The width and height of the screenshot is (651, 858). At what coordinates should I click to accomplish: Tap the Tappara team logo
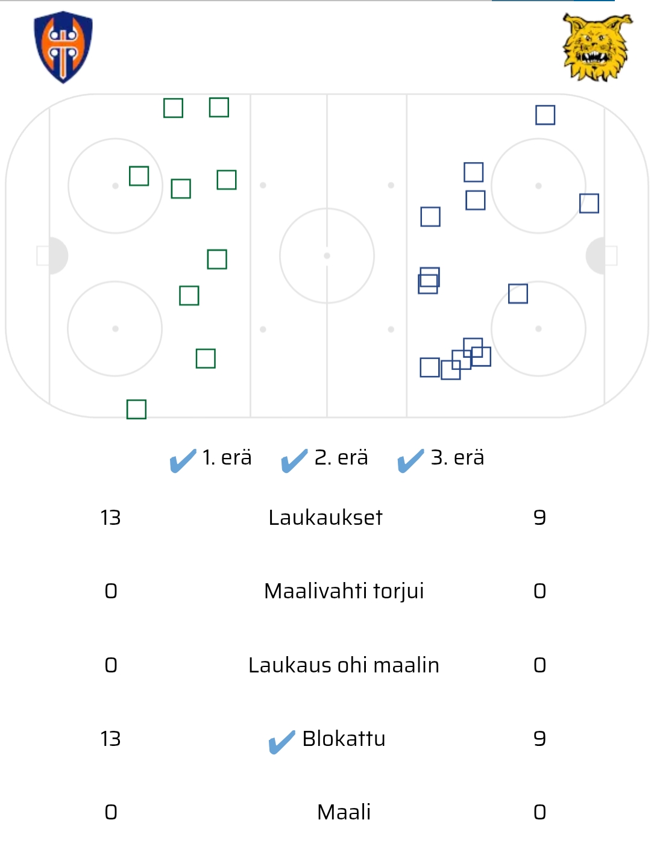point(63,47)
